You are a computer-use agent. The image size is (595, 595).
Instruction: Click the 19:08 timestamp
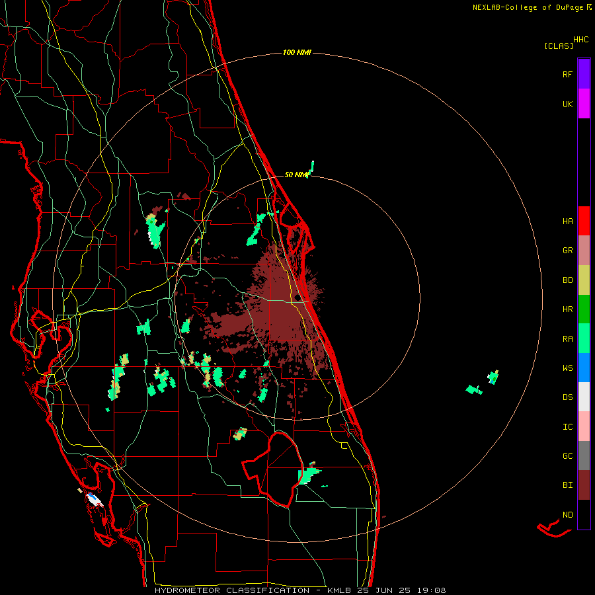pyautogui.click(x=431, y=590)
